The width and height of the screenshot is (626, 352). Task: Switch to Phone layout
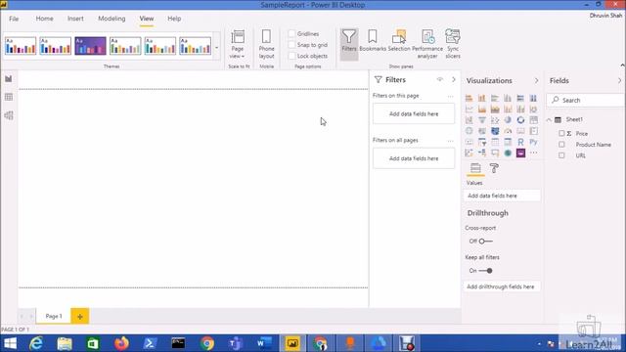click(266, 44)
